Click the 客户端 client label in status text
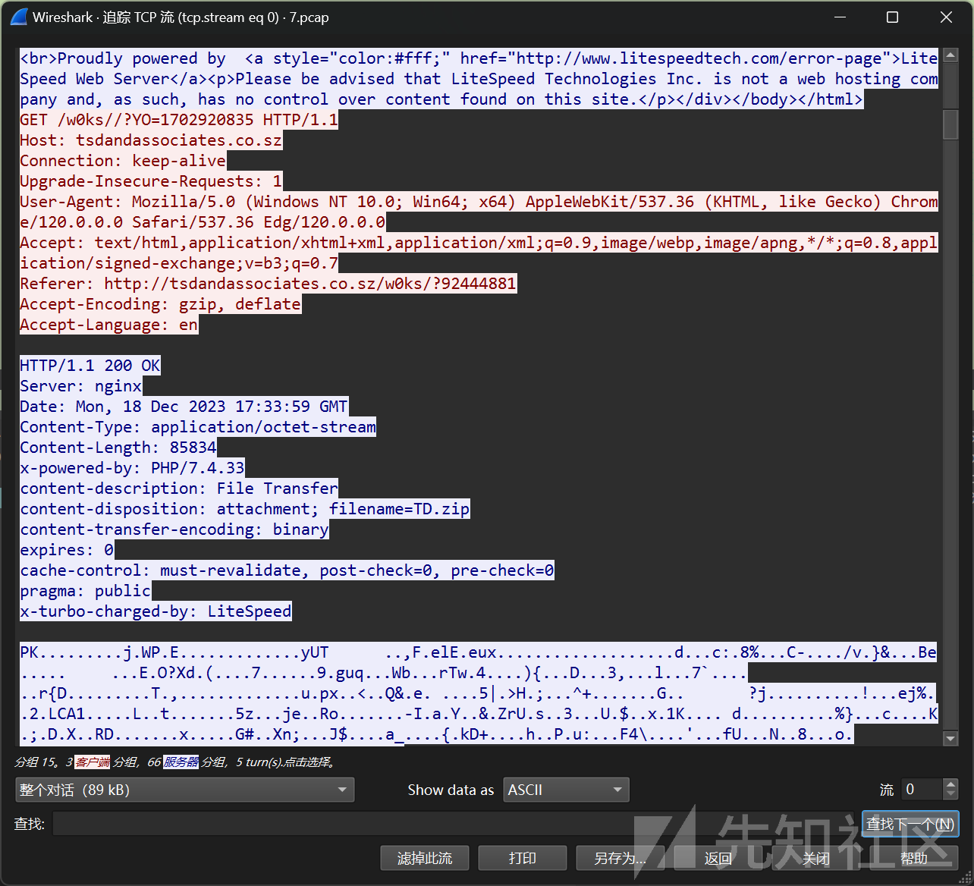The image size is (974, 886). tap(93, 762)
